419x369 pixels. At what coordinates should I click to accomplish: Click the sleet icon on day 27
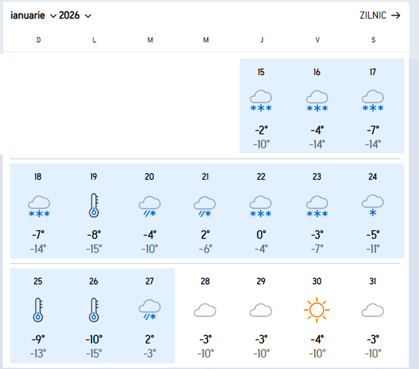pos(150,310)
